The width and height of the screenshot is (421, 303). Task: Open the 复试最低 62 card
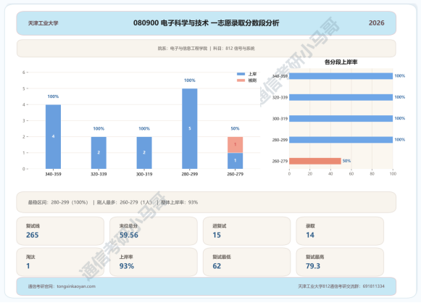(247, 262)
